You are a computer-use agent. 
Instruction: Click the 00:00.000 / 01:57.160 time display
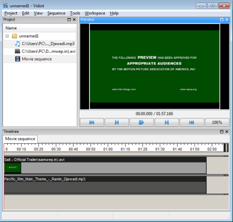(154, 114)
